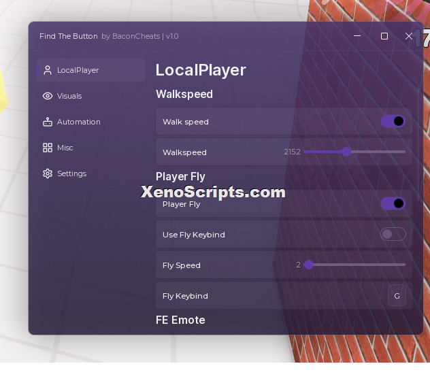
Task: Click the Settings gear icon
Action: coord(48,173)
